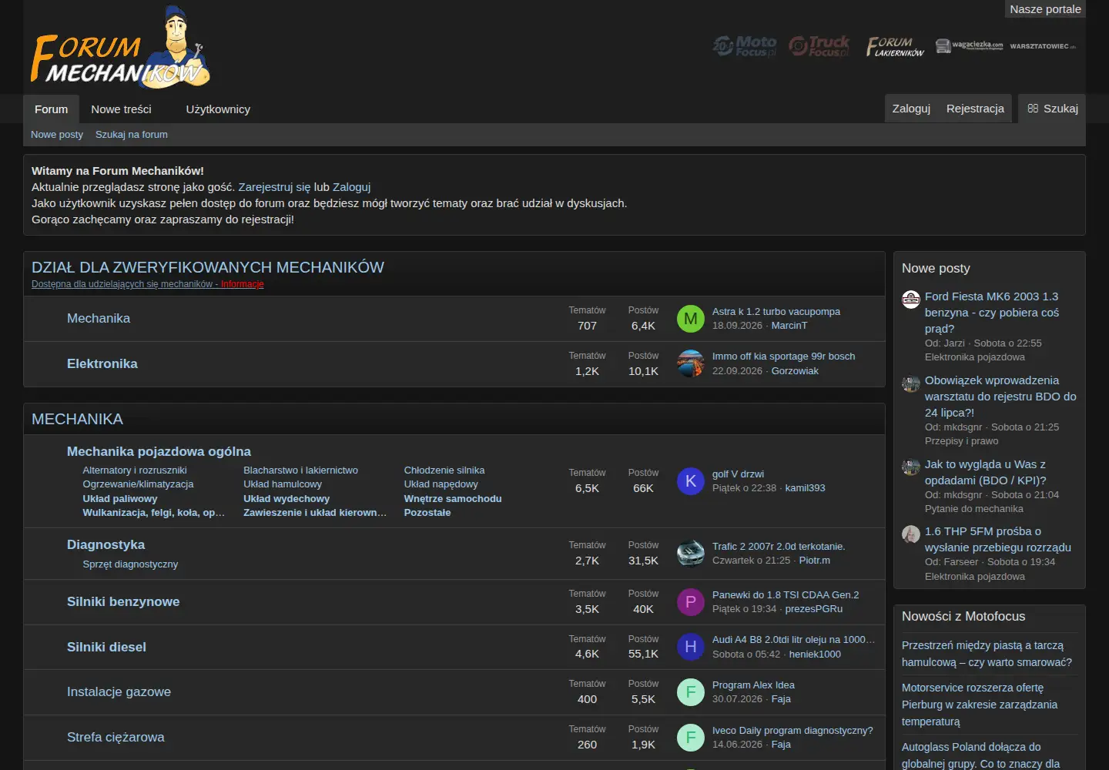
Task: View Farseer's avatar beside 1.6 THP post
Action: tap(911, 534)
